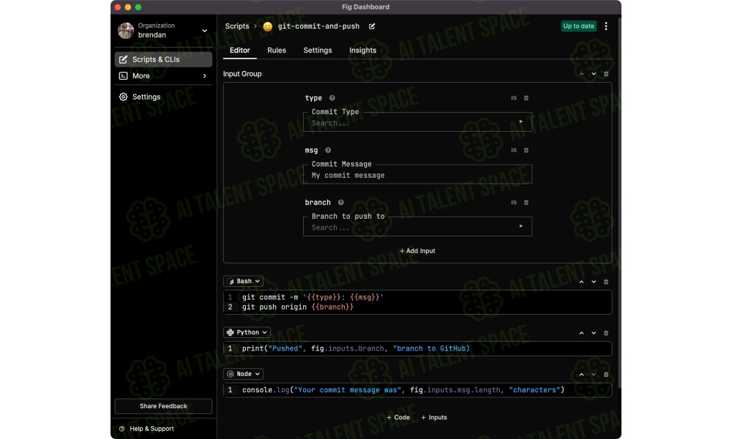Open the Settings tab of the script
The width and height of the screenshot is (732, 439).
pos(318,50)
